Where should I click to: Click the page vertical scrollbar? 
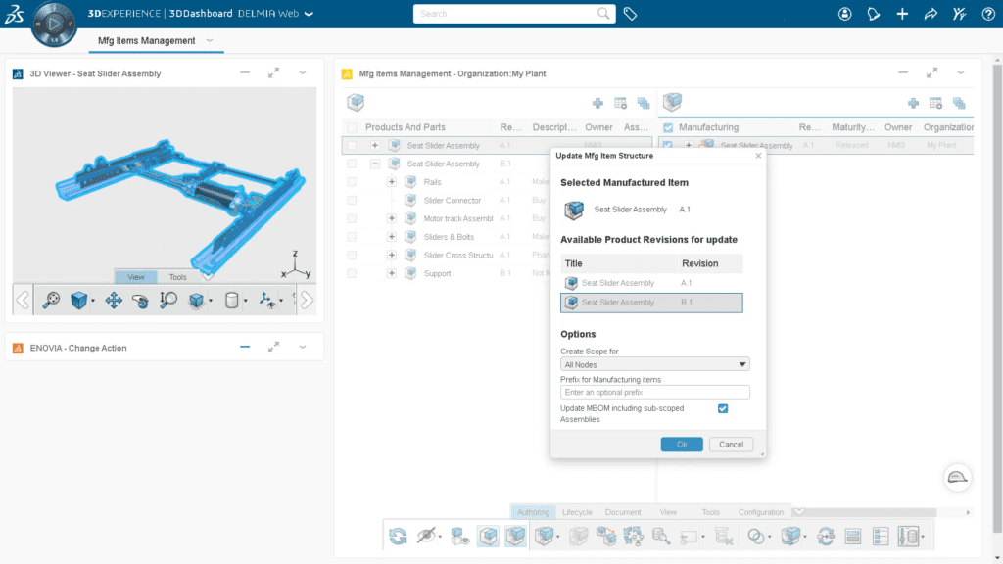pyautogui.click(x=997, y=298)
